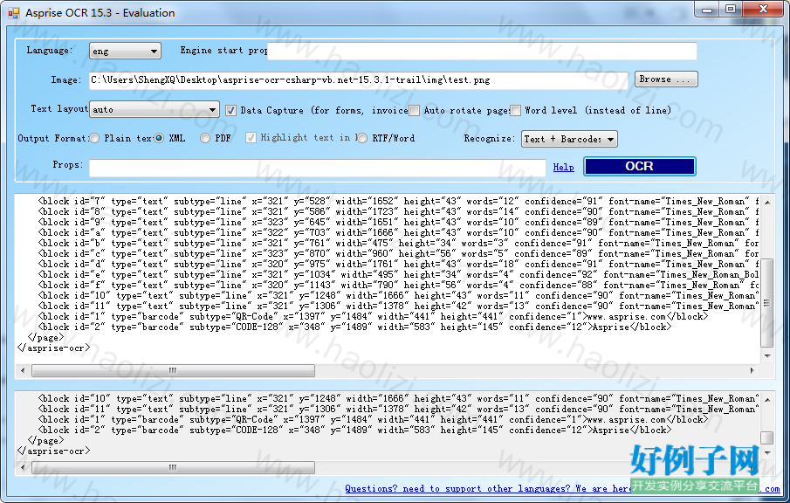The image size is (790, 503).
Task: Select the PDF output radio button
Action: point(204,138)
